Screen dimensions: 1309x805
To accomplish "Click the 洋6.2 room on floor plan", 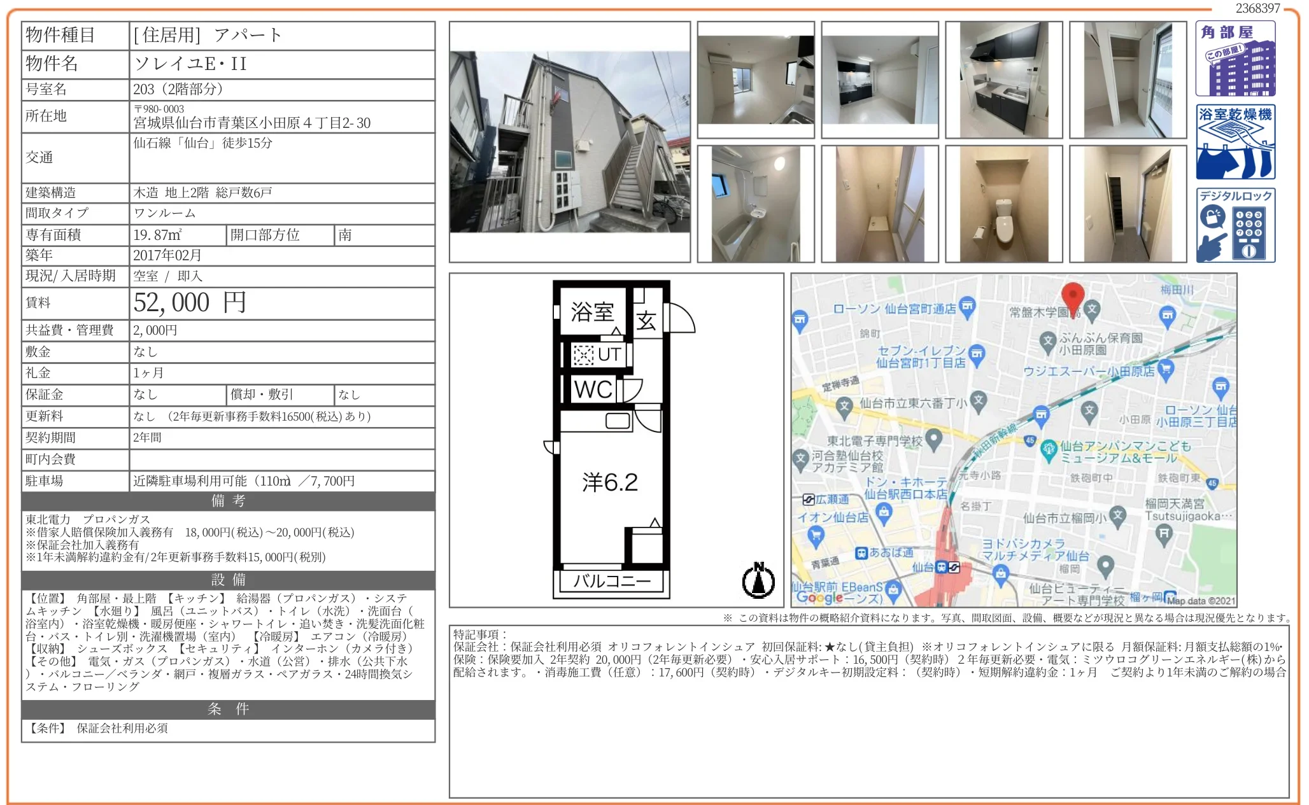I will pos(609,482).
